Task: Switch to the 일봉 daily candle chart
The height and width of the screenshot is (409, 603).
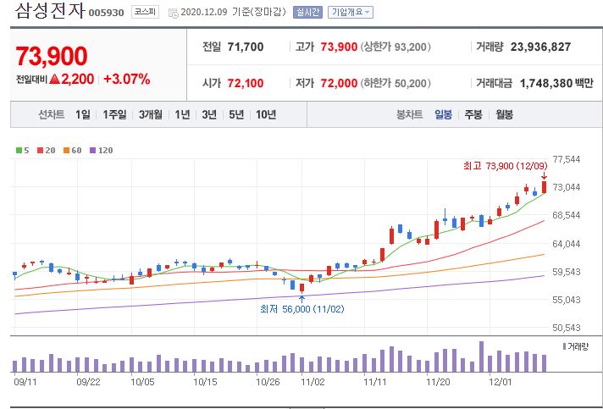Action: point(444,114)
